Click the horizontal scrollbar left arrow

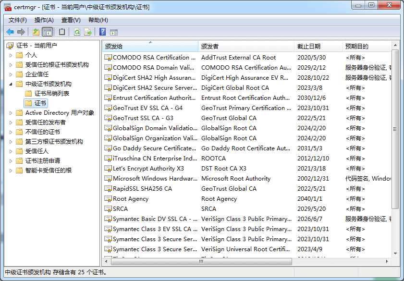point(106,261)
